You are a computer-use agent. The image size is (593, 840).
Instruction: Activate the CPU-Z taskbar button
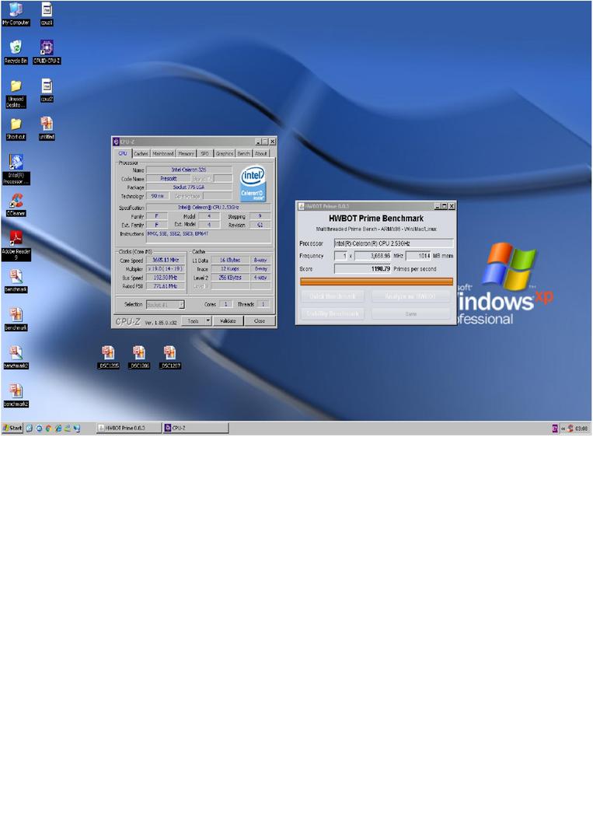[195, 428]
